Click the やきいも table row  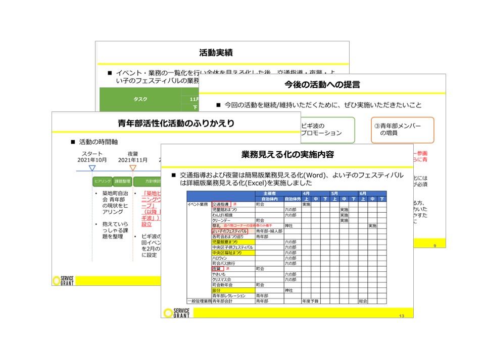pyautogui.click(x=299, y=274)
